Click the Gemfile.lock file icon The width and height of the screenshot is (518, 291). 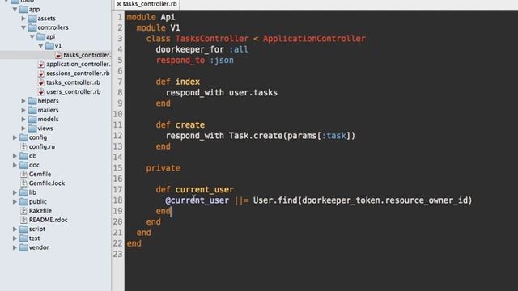(x=23, y=183)
